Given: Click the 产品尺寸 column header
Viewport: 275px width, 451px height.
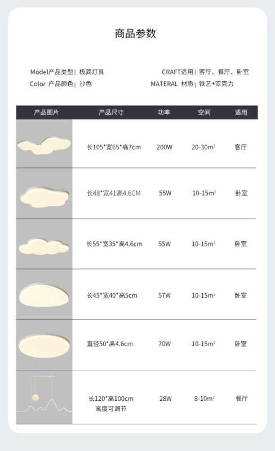Looking at the screenshot, I should (x=111, y=112).
